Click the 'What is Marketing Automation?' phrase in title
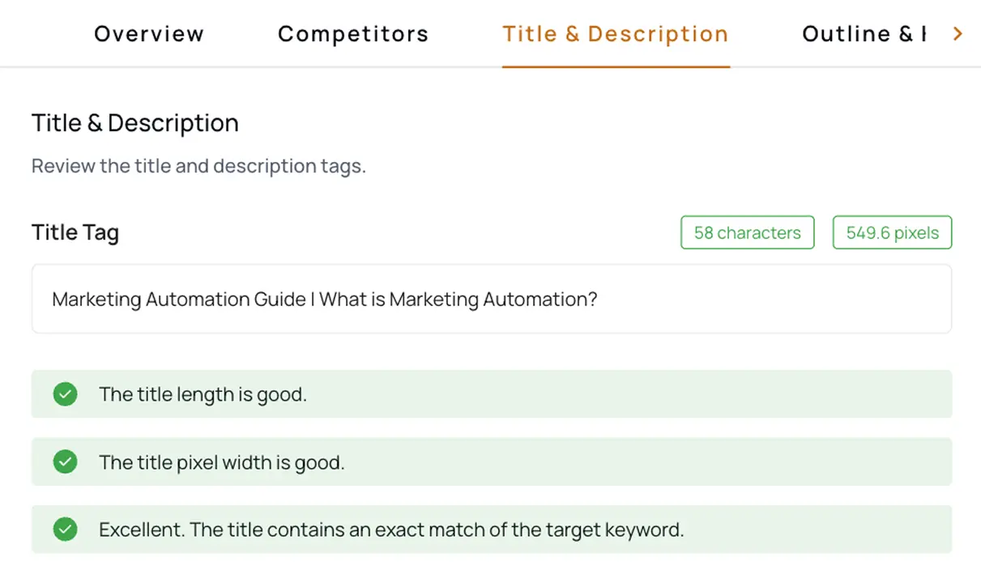 click(458, 300)
